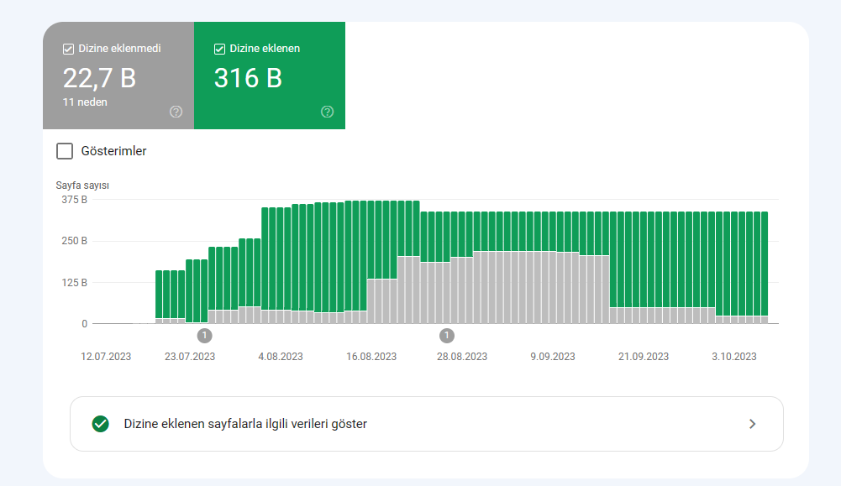The image size is (841, 486).
Task: Uncheck the Dizine eklenen checkbox
Action: click(219, 49)
